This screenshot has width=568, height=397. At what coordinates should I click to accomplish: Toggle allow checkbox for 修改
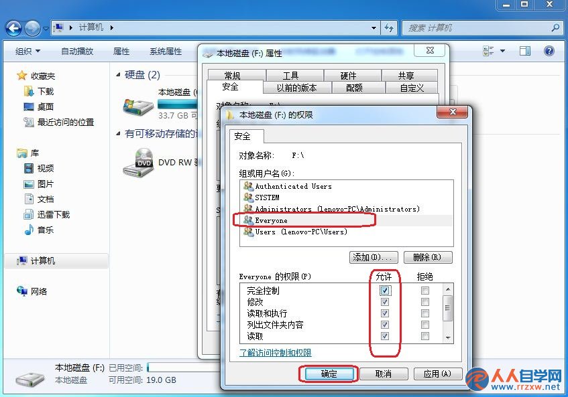click(385, 302)
